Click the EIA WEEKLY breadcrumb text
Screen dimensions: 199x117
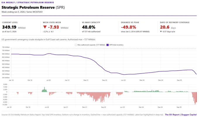point(8,2)
